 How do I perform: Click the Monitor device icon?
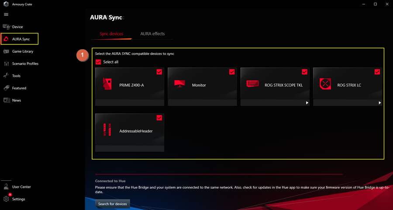tap(180, 84)
